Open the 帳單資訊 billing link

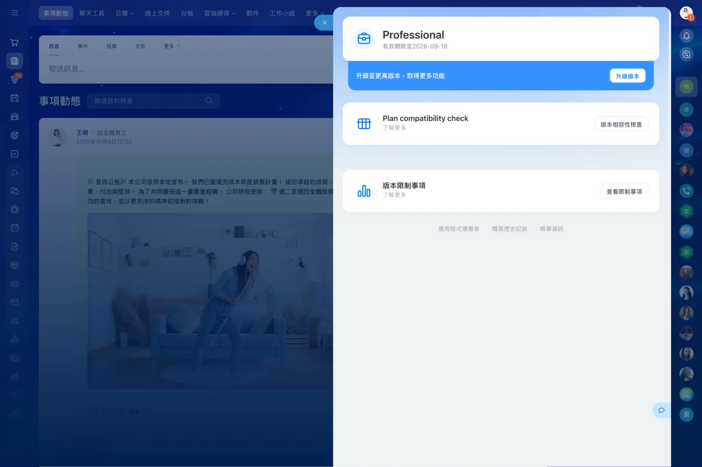point(551,229)
